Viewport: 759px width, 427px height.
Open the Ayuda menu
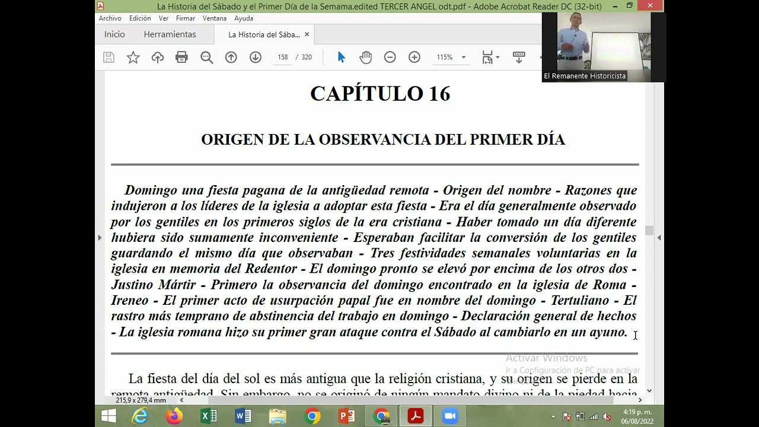(244, 18)
